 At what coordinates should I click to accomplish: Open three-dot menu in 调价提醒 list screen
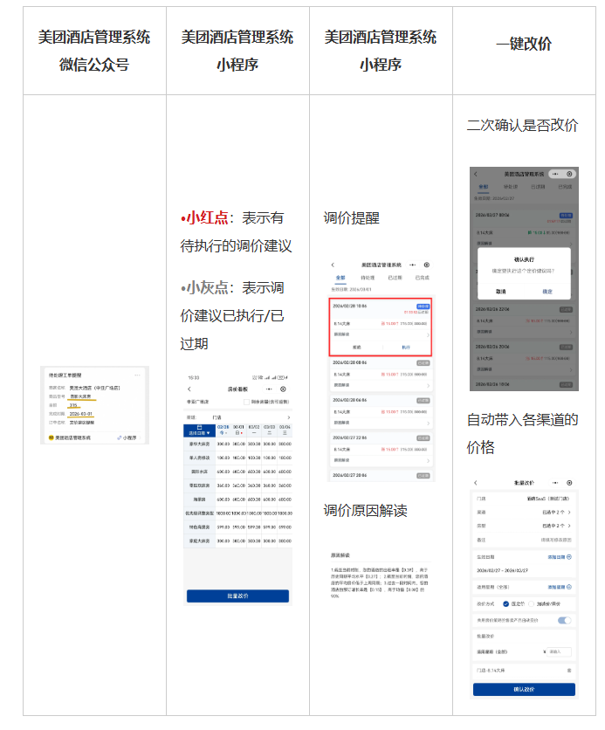point(412,265)
